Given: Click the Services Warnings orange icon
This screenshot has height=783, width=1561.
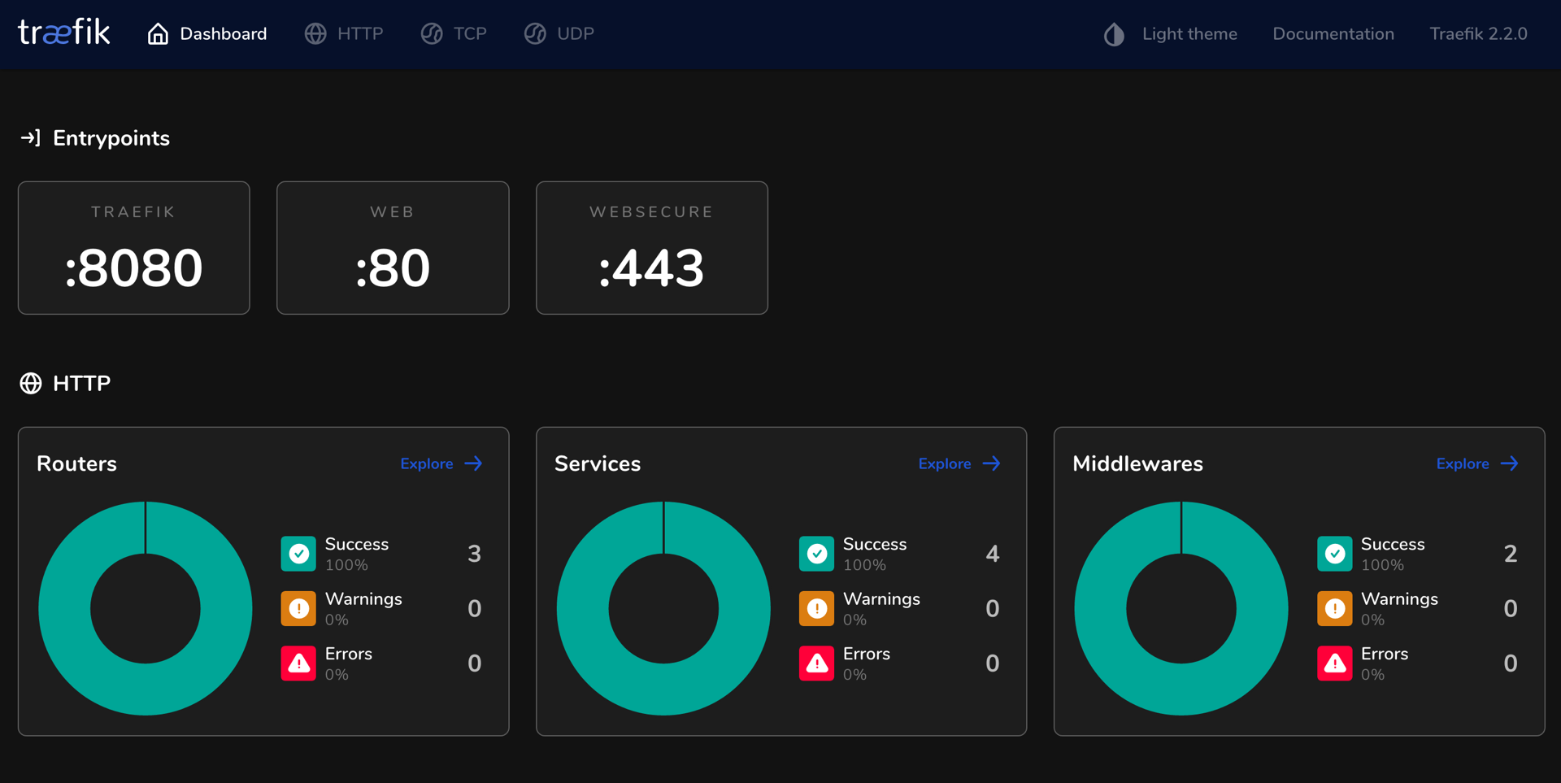Looking at the screenshot, I should click(x=816, y=608).
